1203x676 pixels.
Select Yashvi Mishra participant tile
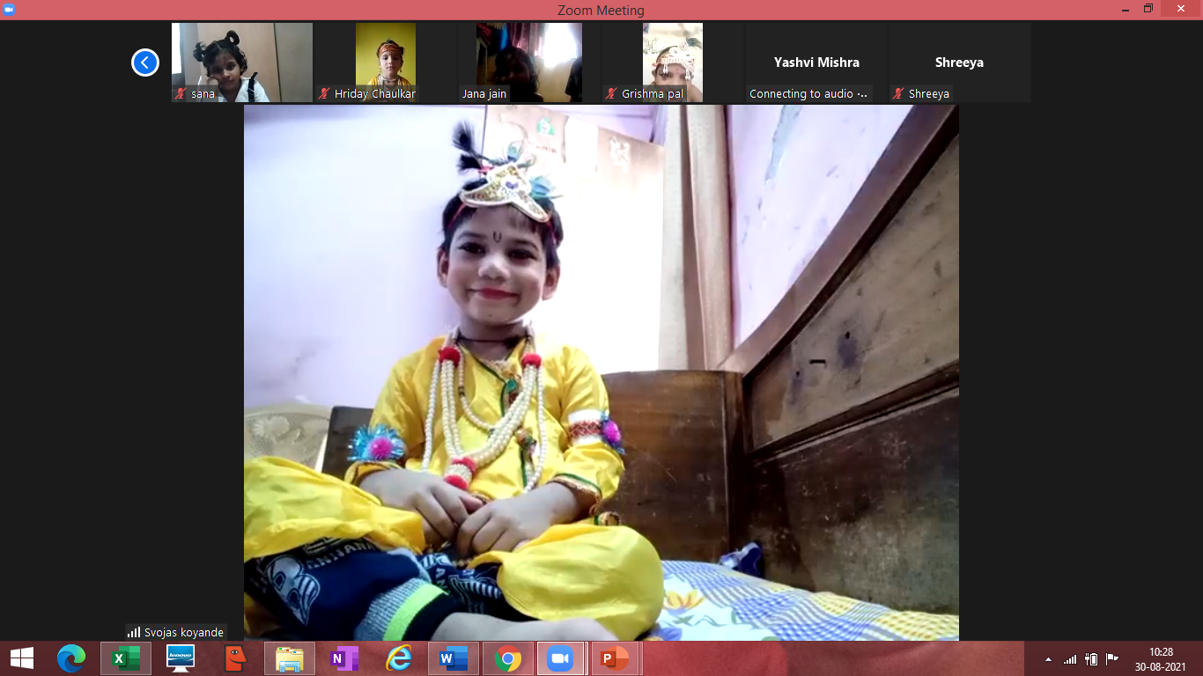(816, 62)
